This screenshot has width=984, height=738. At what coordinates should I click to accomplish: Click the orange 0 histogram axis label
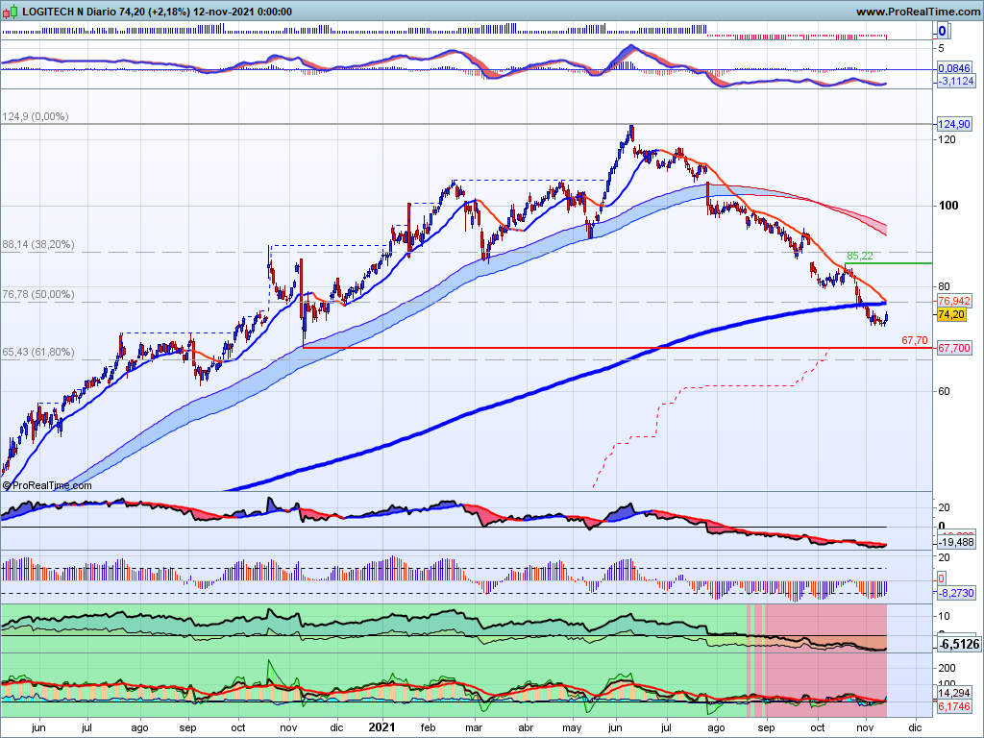[x=941, y=578]
